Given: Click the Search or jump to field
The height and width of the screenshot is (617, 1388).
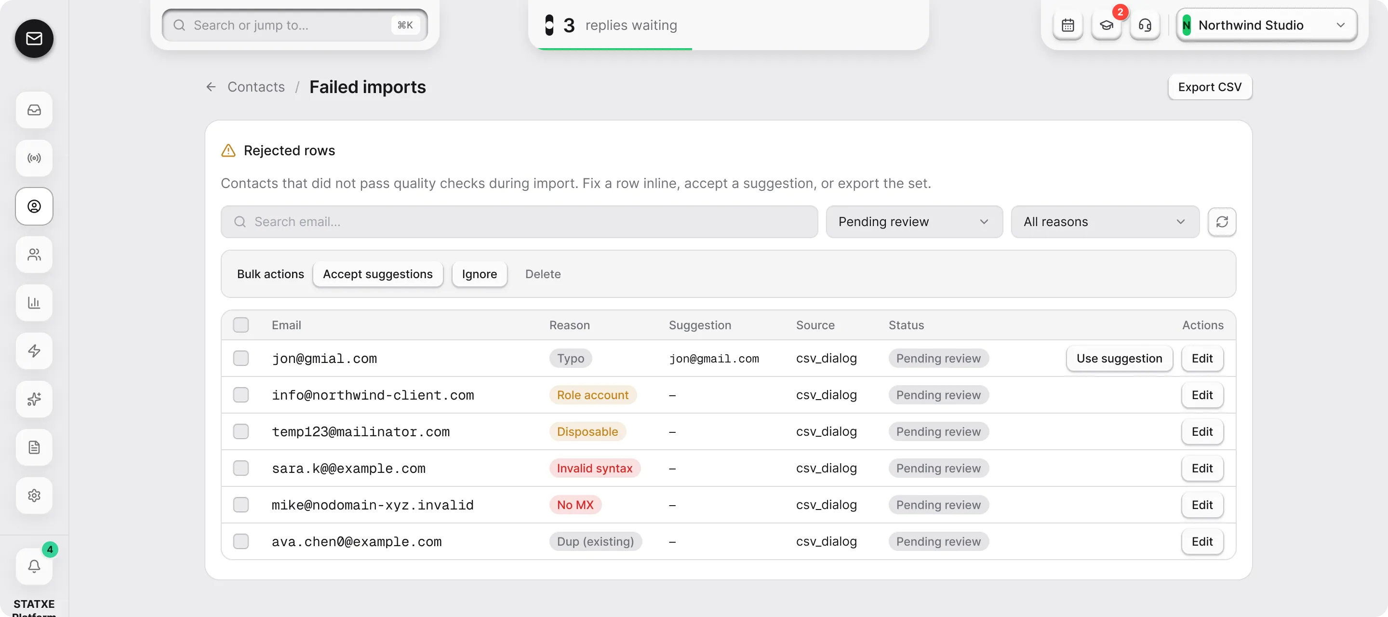Looking at the screenshot, I should coord(295,26).
